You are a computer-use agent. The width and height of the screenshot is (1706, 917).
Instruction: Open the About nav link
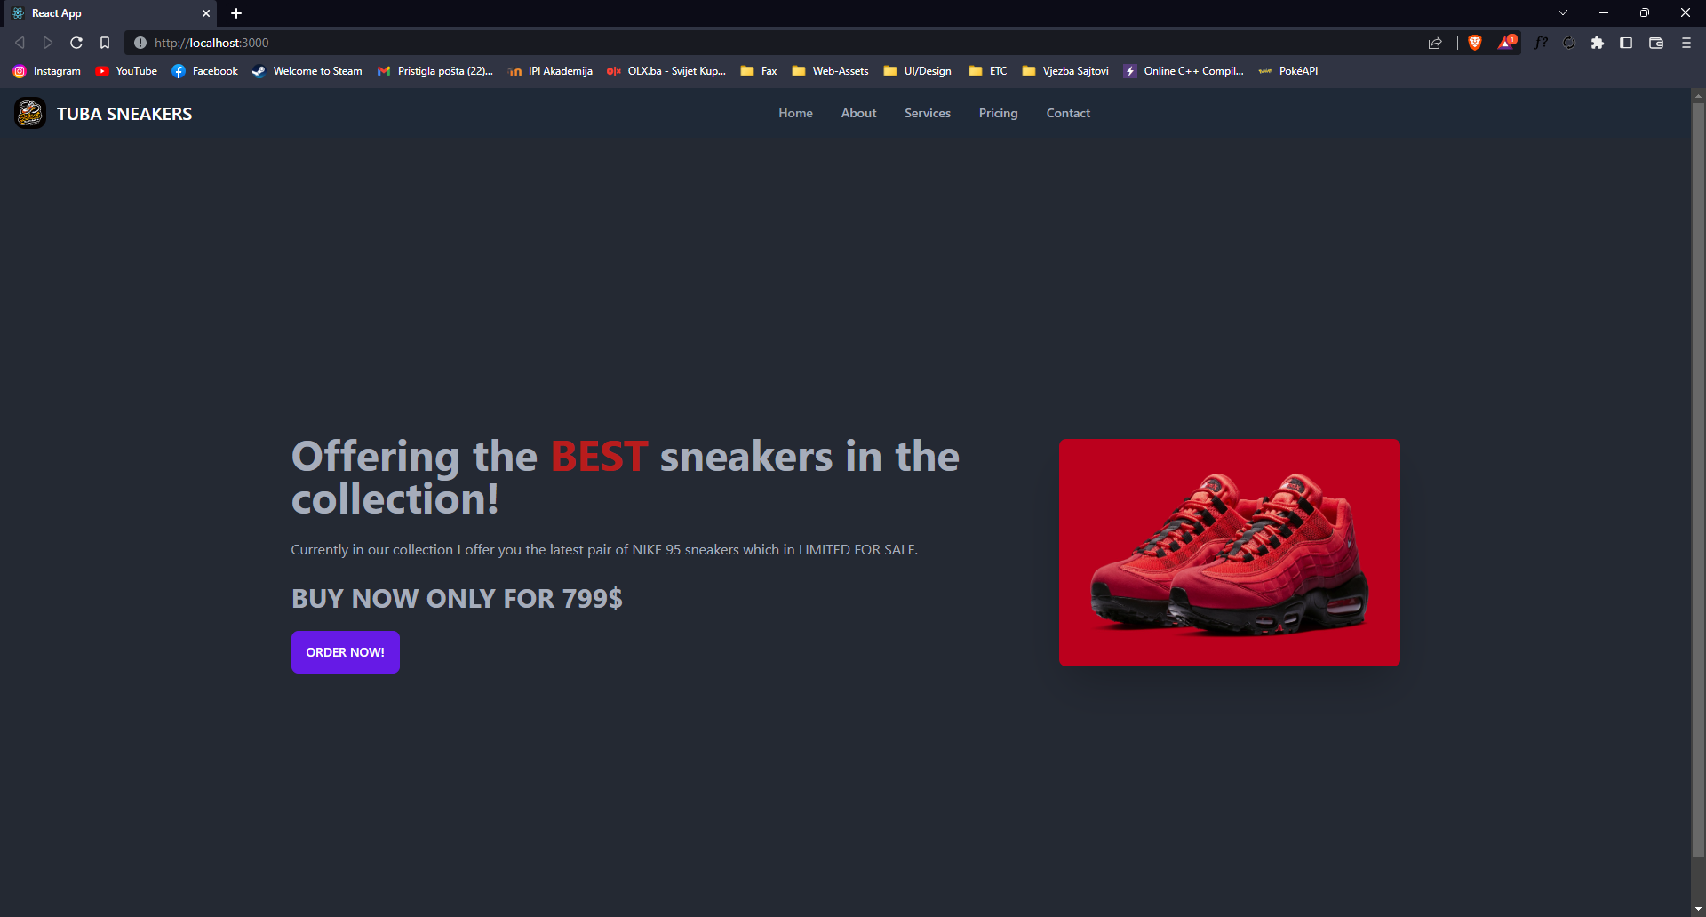point(859,113)
